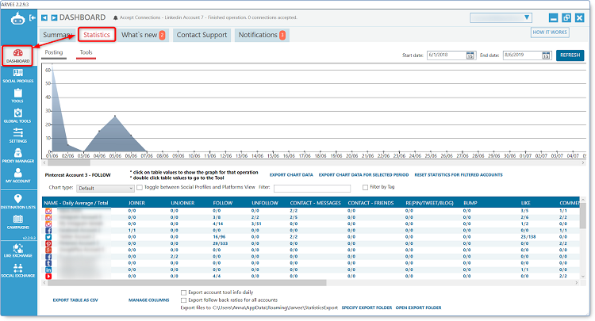Open the Tools sidebar icon
This screenshot has width=595, height=321.
click(x=17, y=95)
